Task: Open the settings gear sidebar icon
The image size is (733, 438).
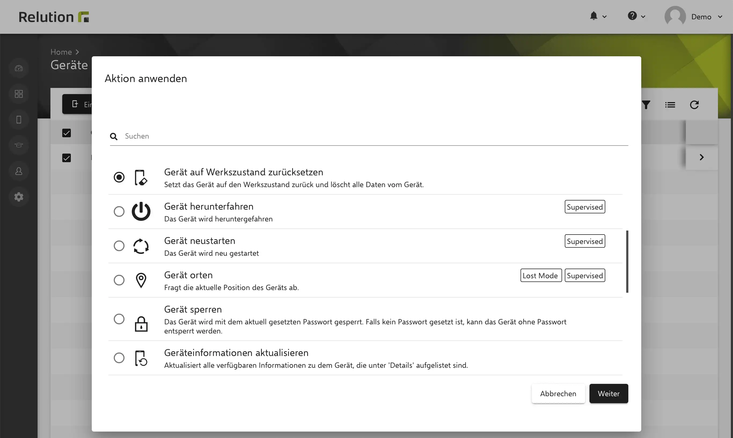Action: coord(19,197)
